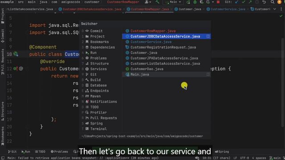The width and height of the screenshot is (285, 160).
Task: Open the TODO tool window at bottom
Action: 40,152
